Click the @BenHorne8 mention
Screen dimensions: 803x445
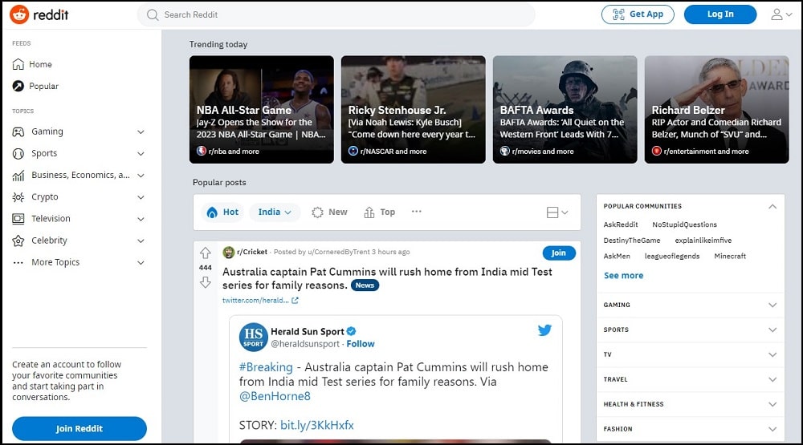tap(275, 396)
